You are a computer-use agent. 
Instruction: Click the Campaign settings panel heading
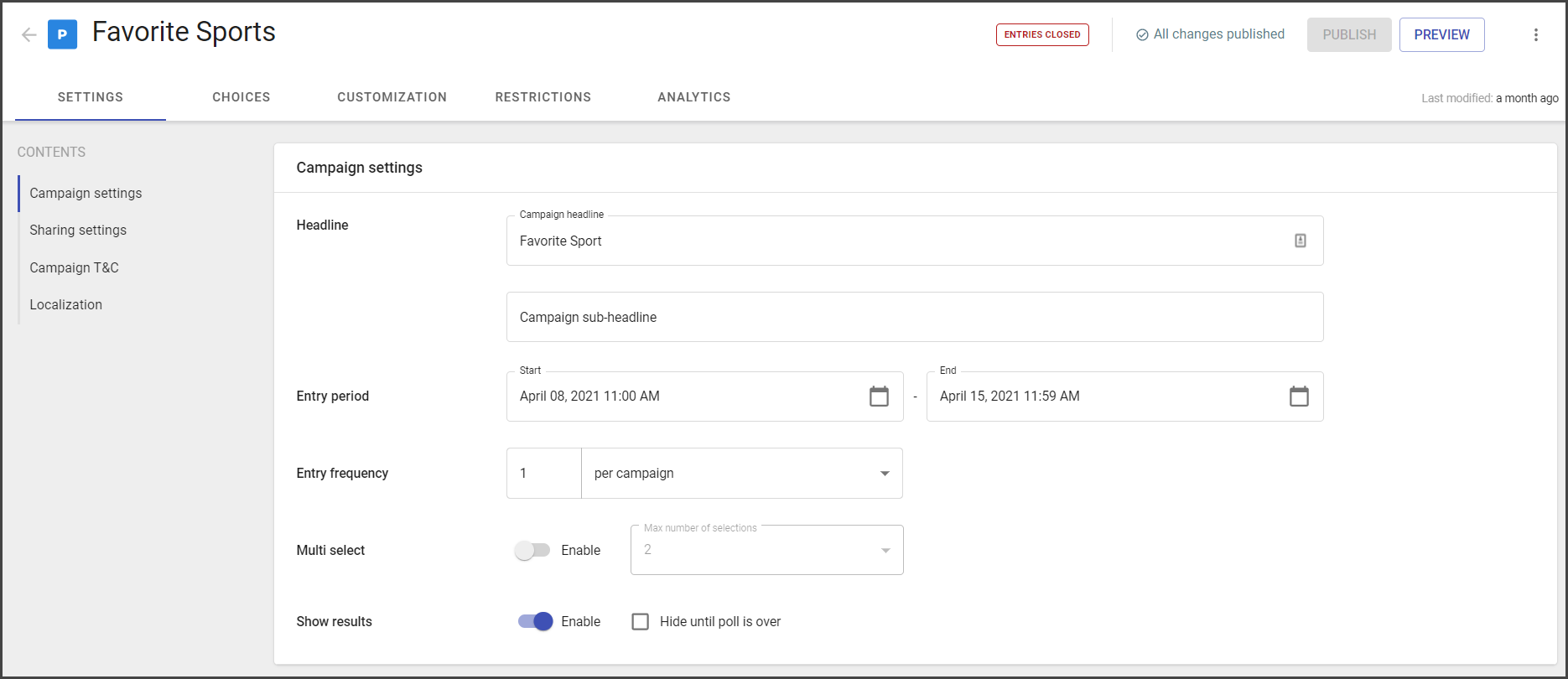click(360, 168)
